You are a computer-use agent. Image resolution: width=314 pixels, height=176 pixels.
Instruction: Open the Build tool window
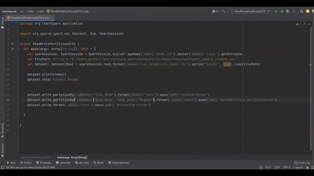(98, 163)
